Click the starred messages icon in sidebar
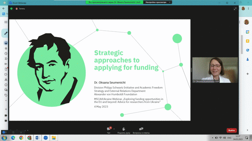This screenshot has height=141, width=252. click(x=6, y=49)
